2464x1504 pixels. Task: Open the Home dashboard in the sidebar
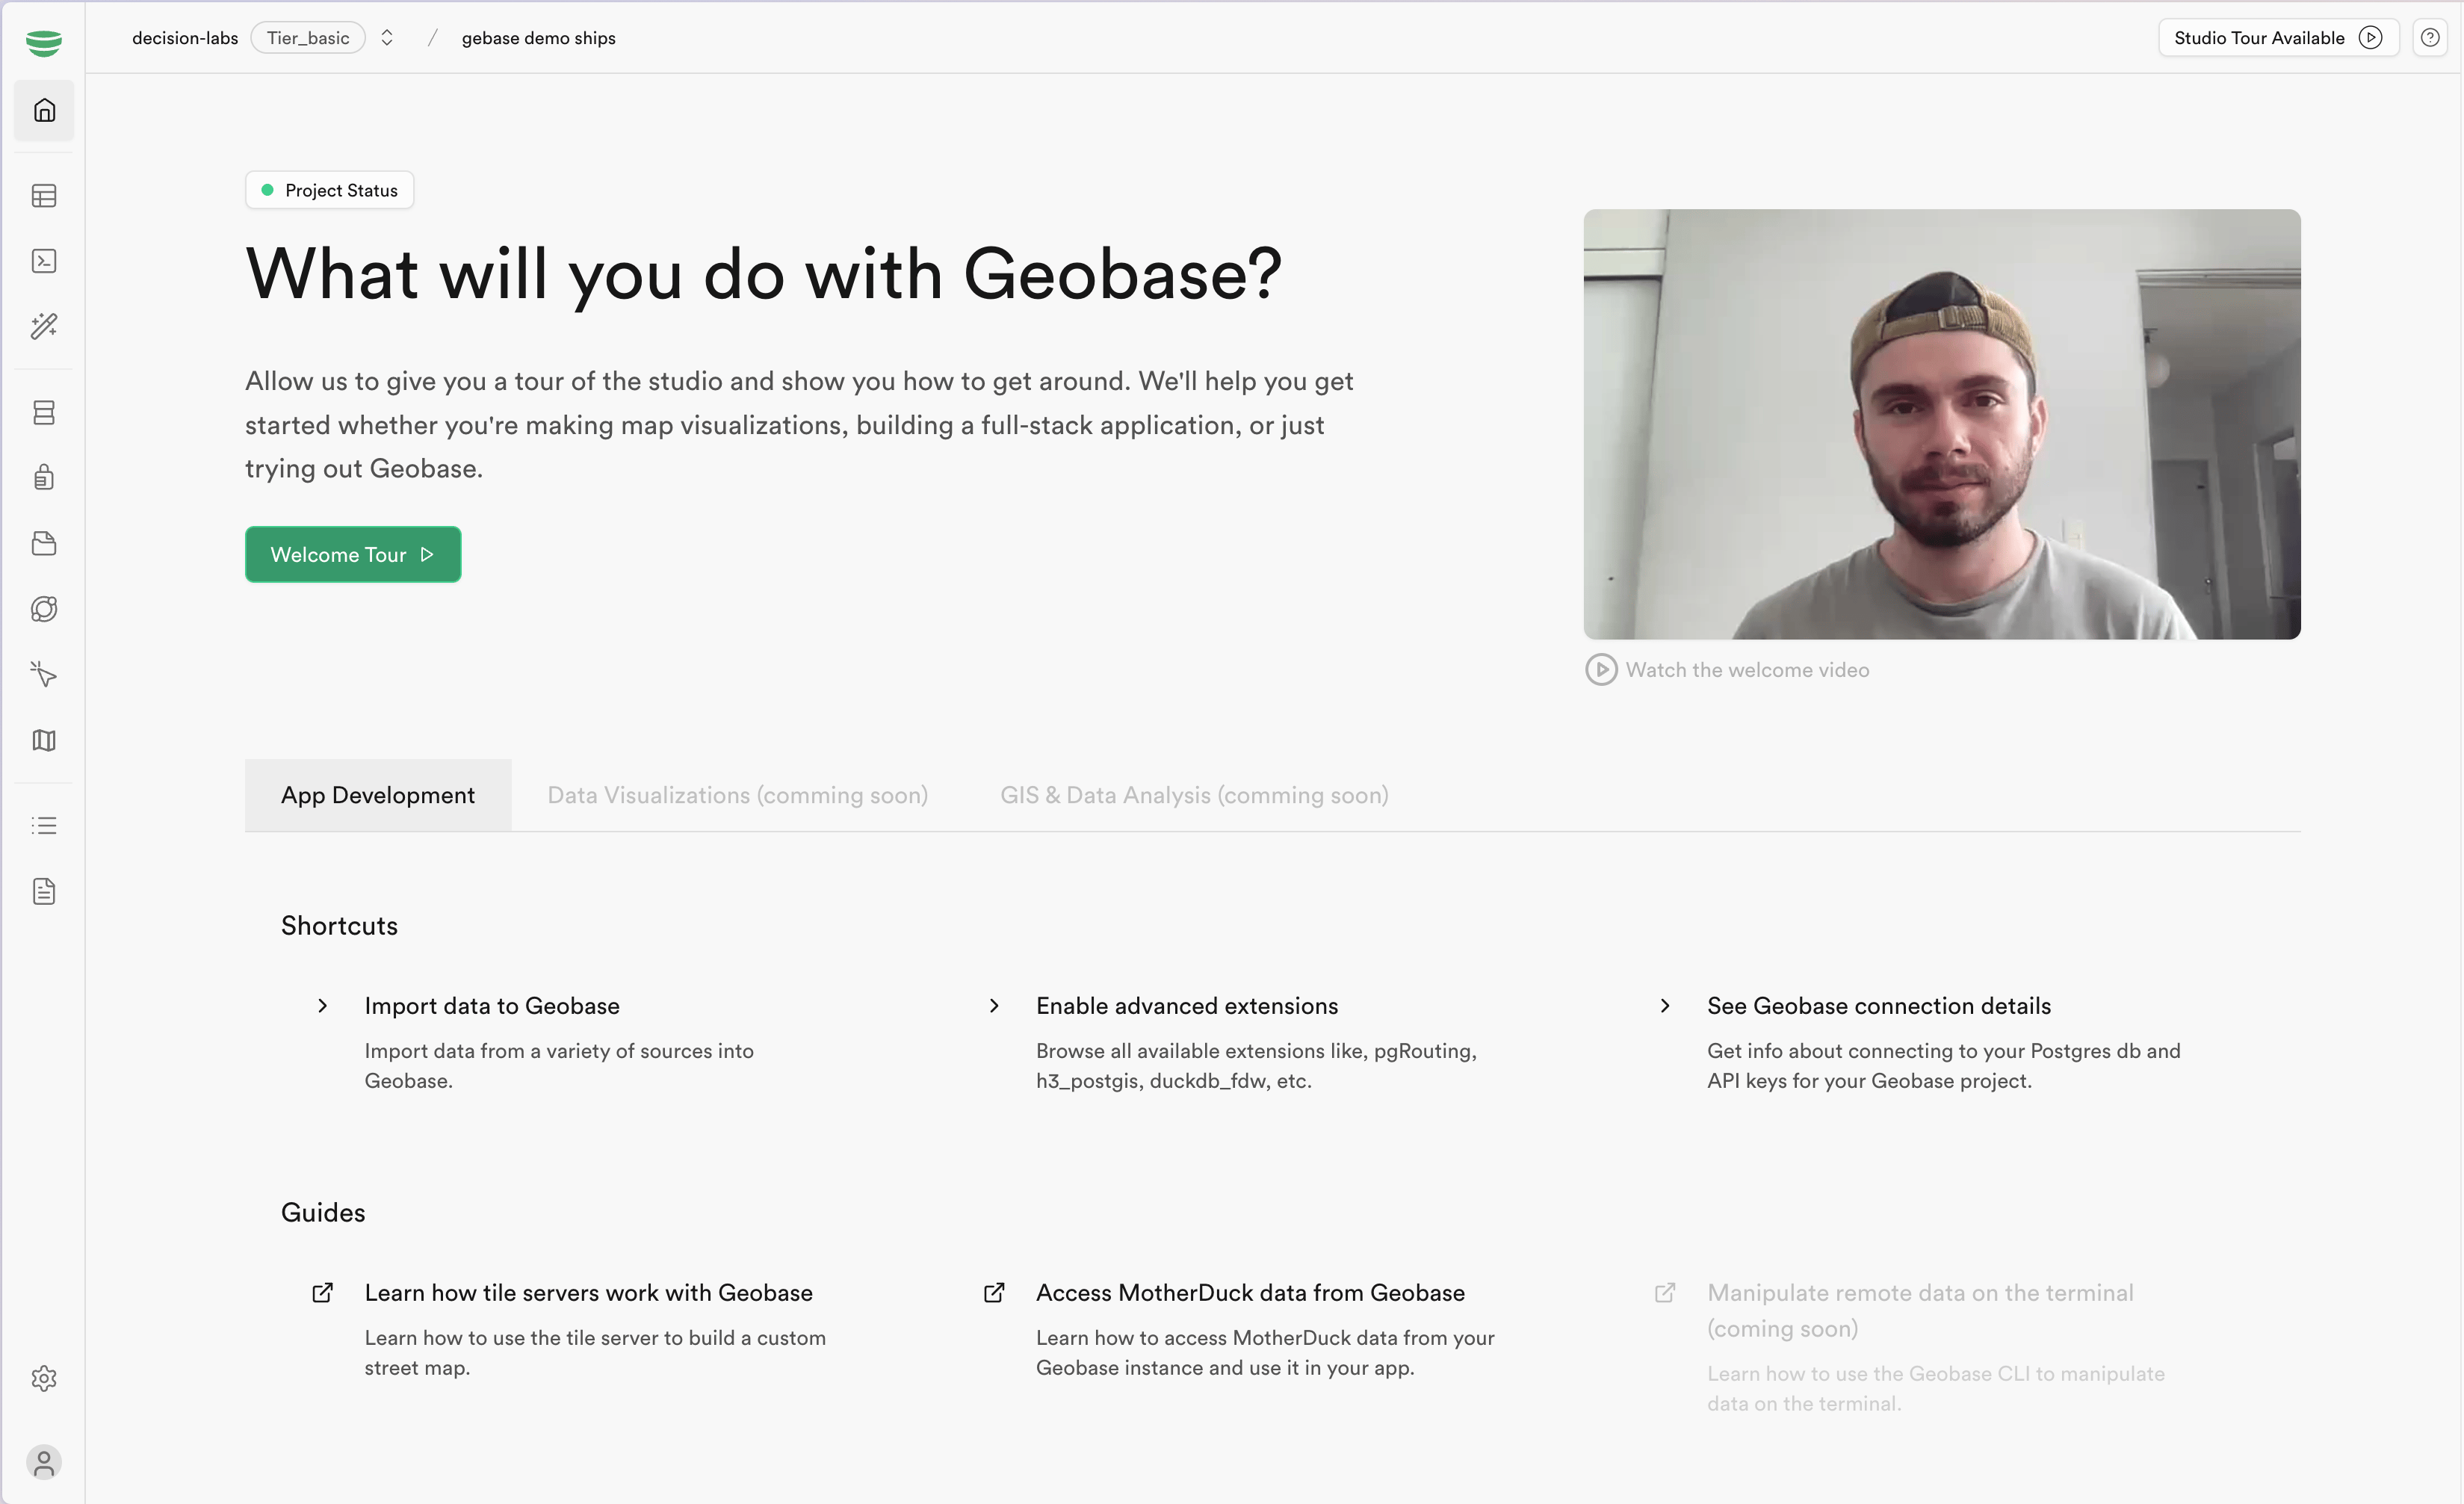44,111
